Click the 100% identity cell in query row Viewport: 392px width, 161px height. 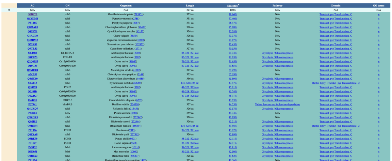coord(233,10)
